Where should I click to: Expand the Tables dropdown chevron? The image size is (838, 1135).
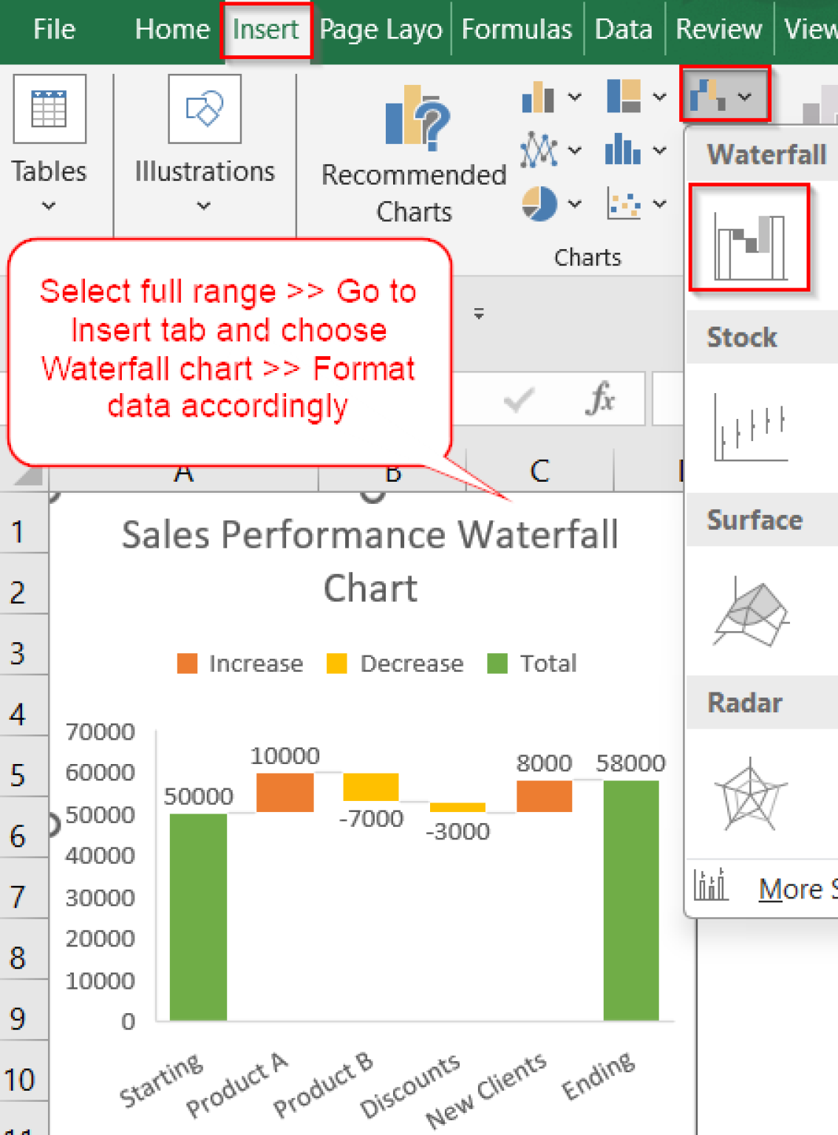[x=49, y=207]
